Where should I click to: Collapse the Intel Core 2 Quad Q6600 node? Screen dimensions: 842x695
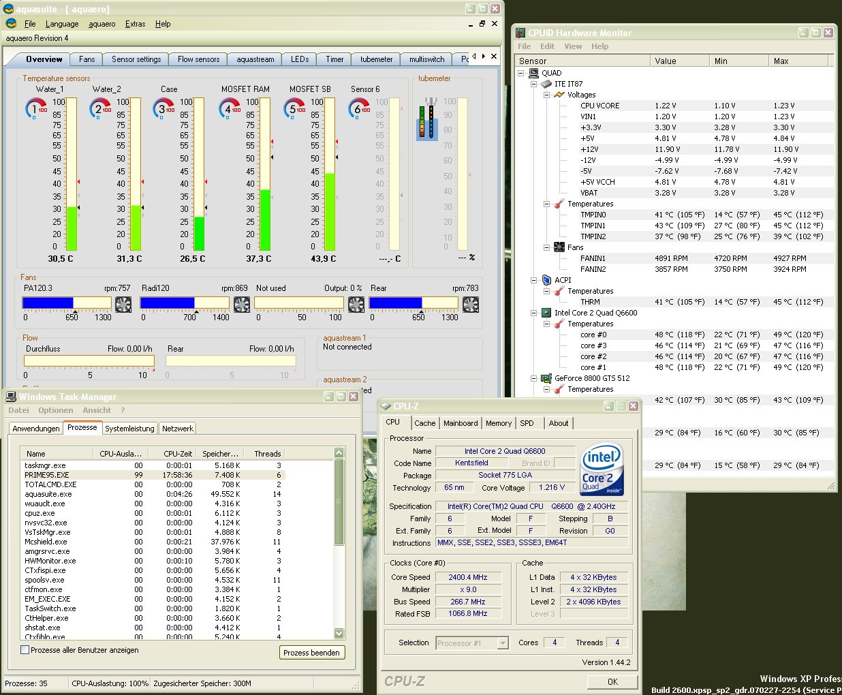click(x=534, y=313)
